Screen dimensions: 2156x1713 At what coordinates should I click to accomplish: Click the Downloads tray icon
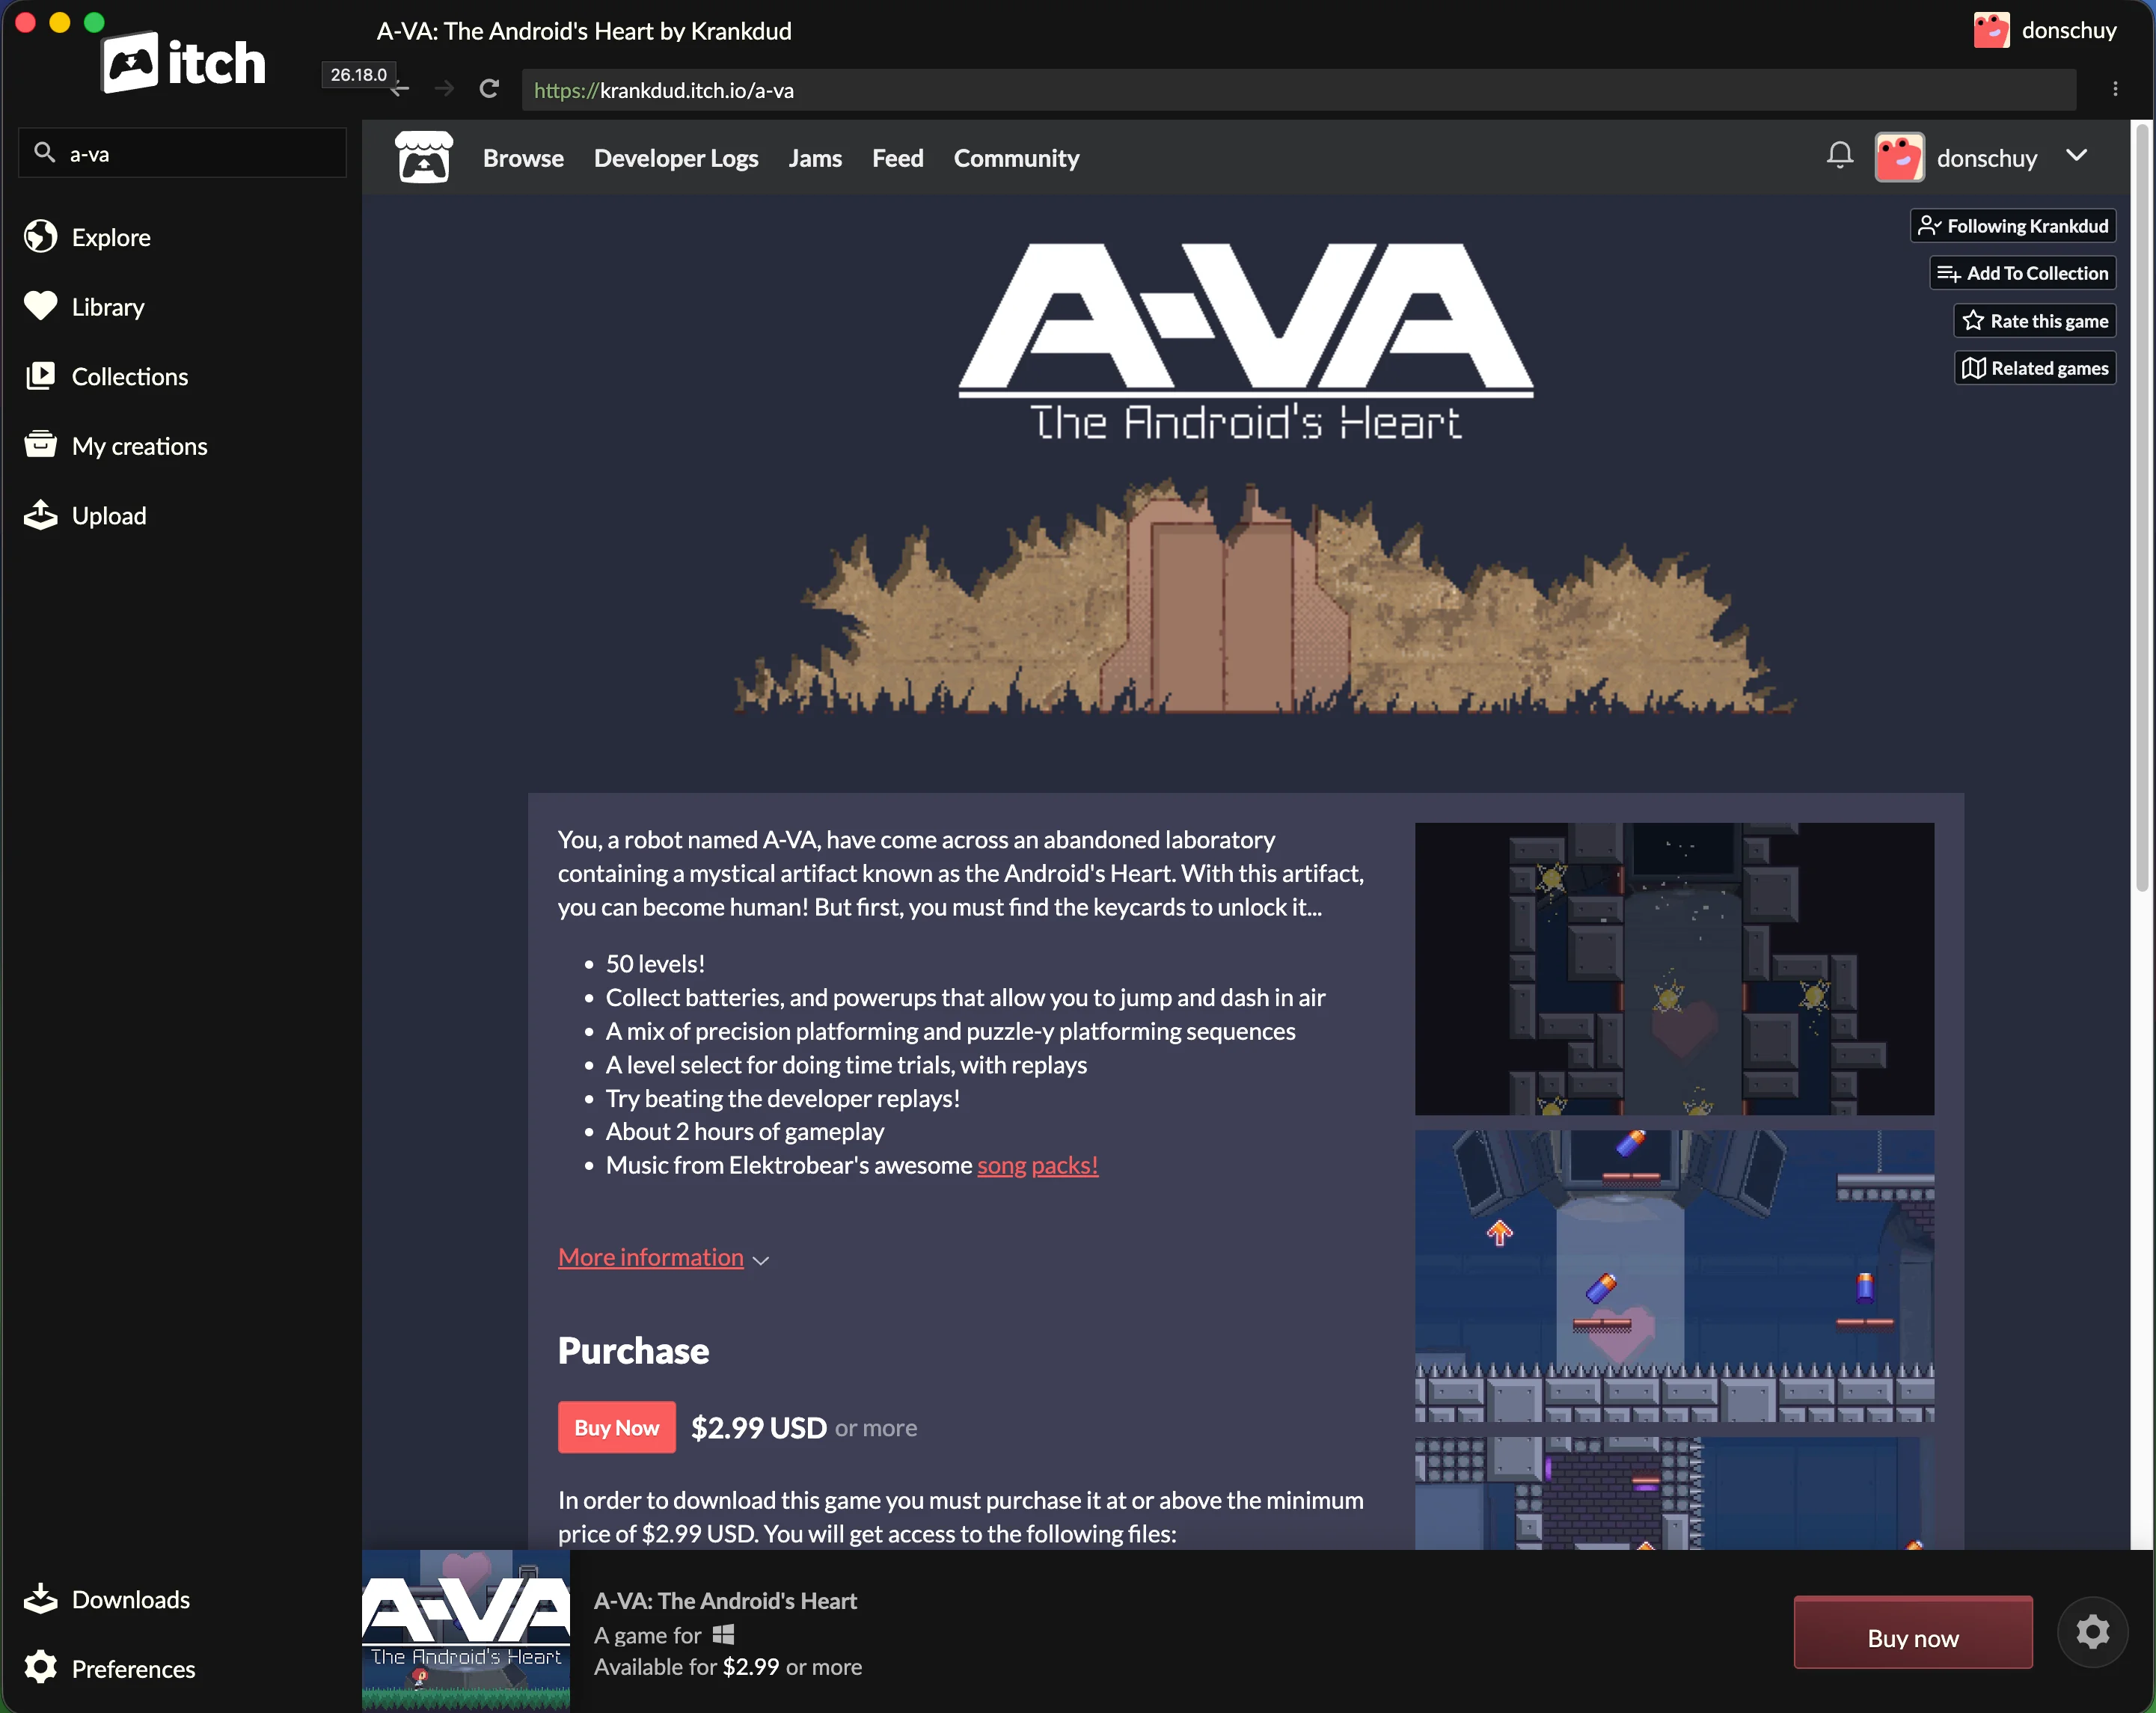click(41, 1599)
